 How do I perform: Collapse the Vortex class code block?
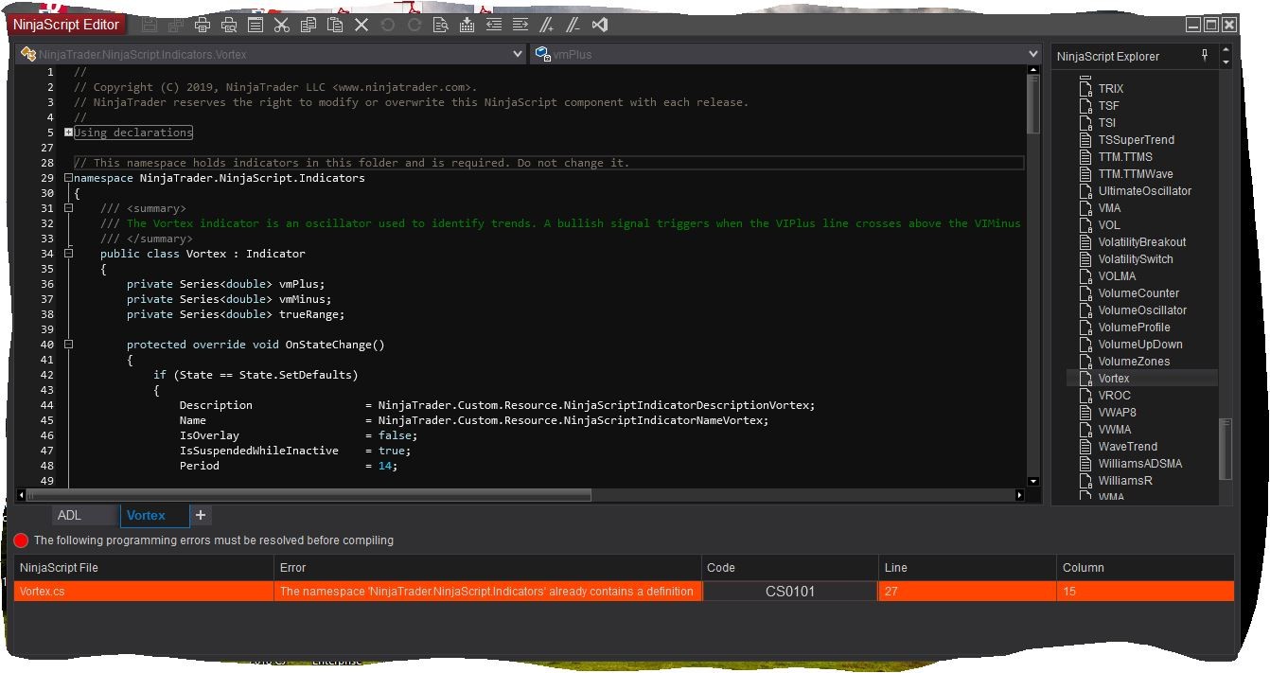click(68, 254)
